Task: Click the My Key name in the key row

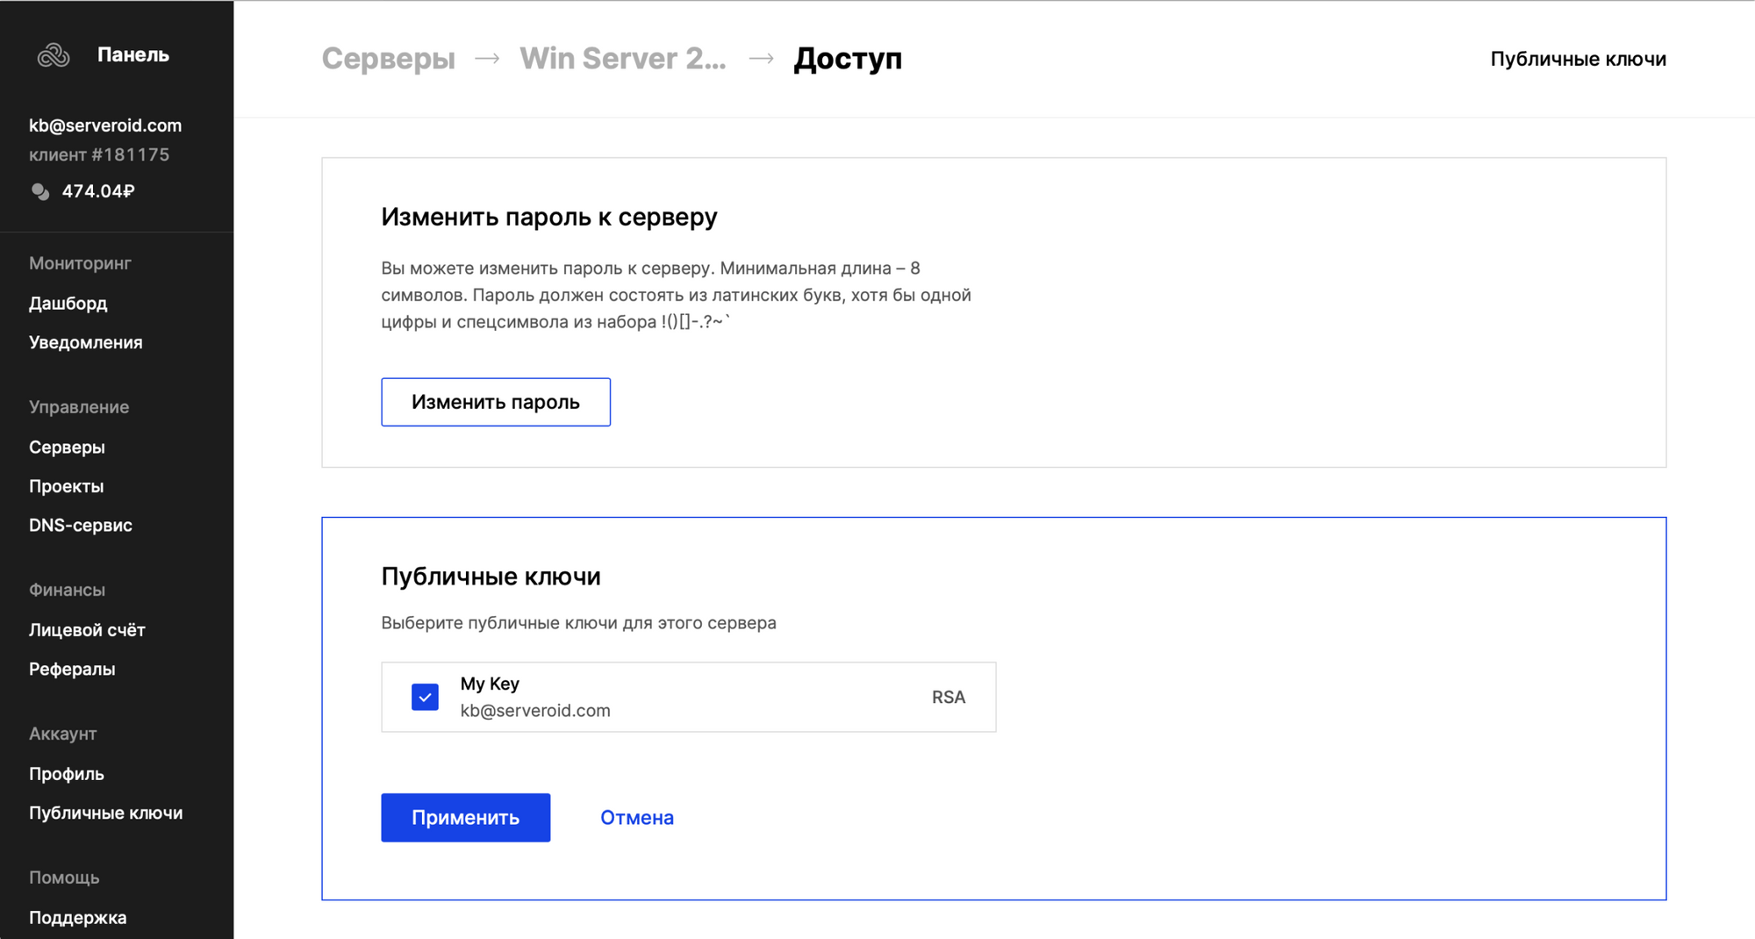Action: coord(490,684)
